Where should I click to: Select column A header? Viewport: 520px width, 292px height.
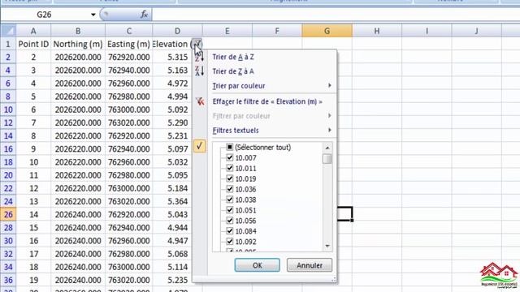(x=33, y=31)
